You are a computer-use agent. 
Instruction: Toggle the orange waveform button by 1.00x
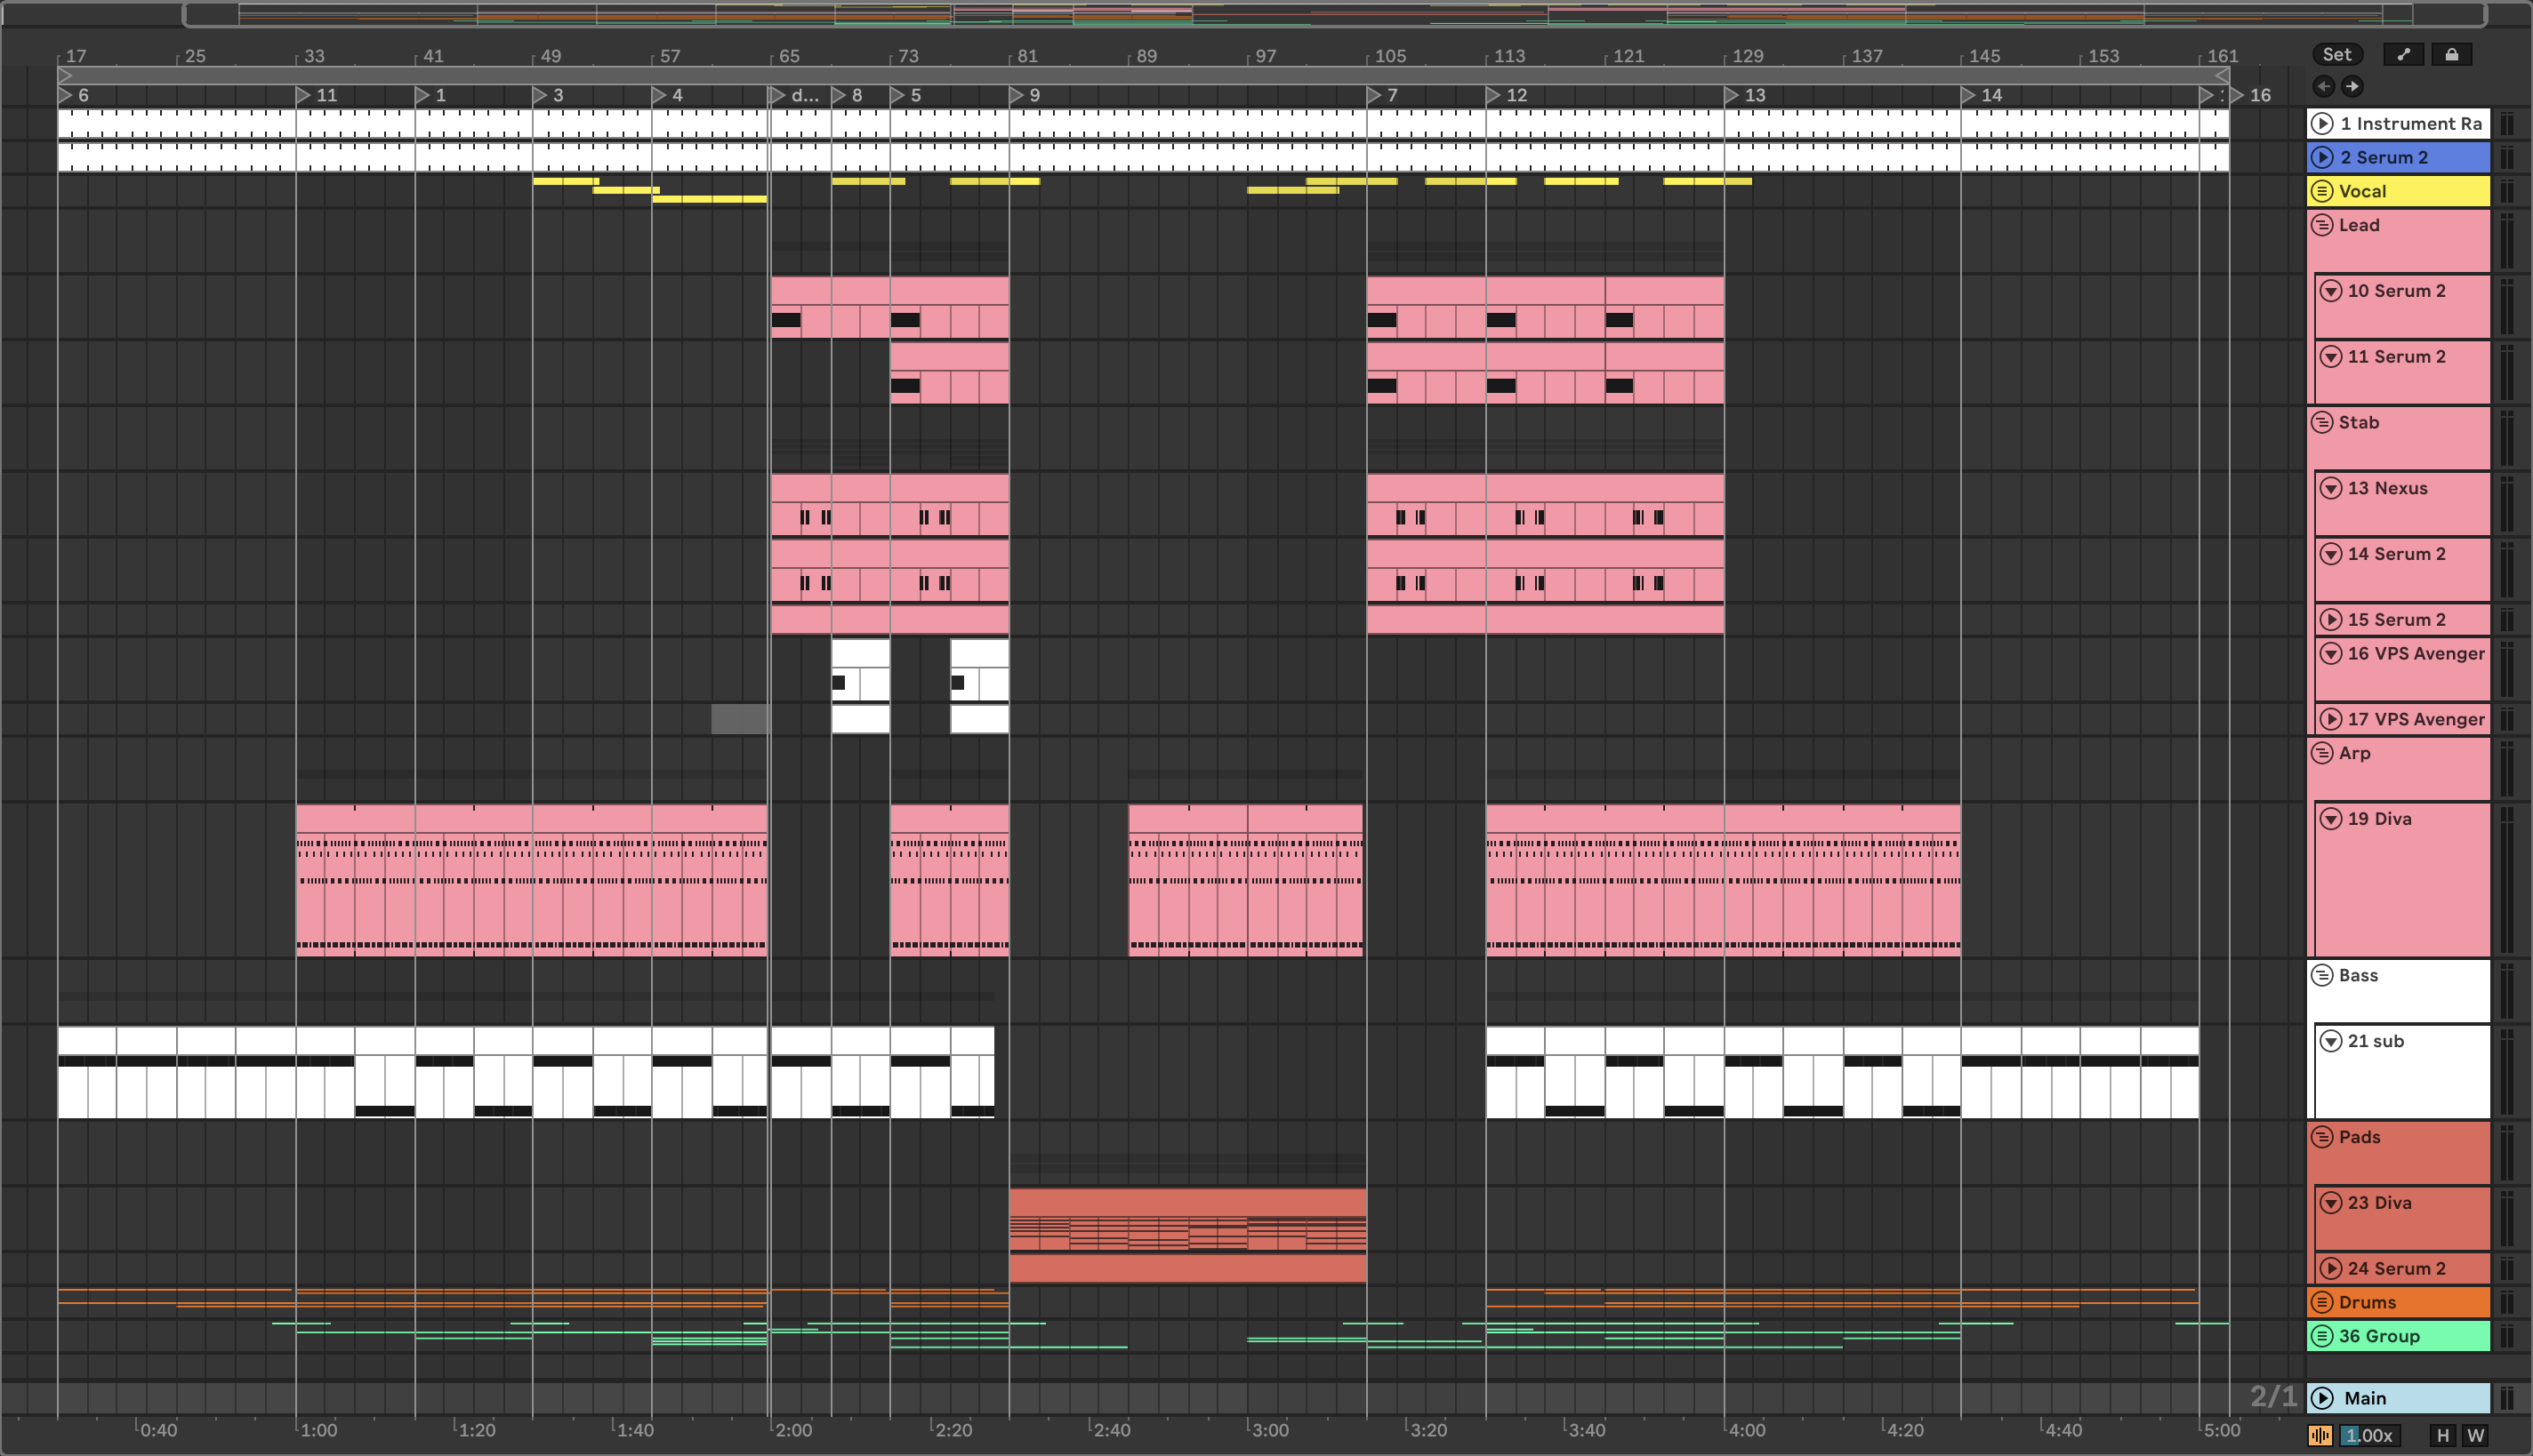(x=2321, y=1436)
